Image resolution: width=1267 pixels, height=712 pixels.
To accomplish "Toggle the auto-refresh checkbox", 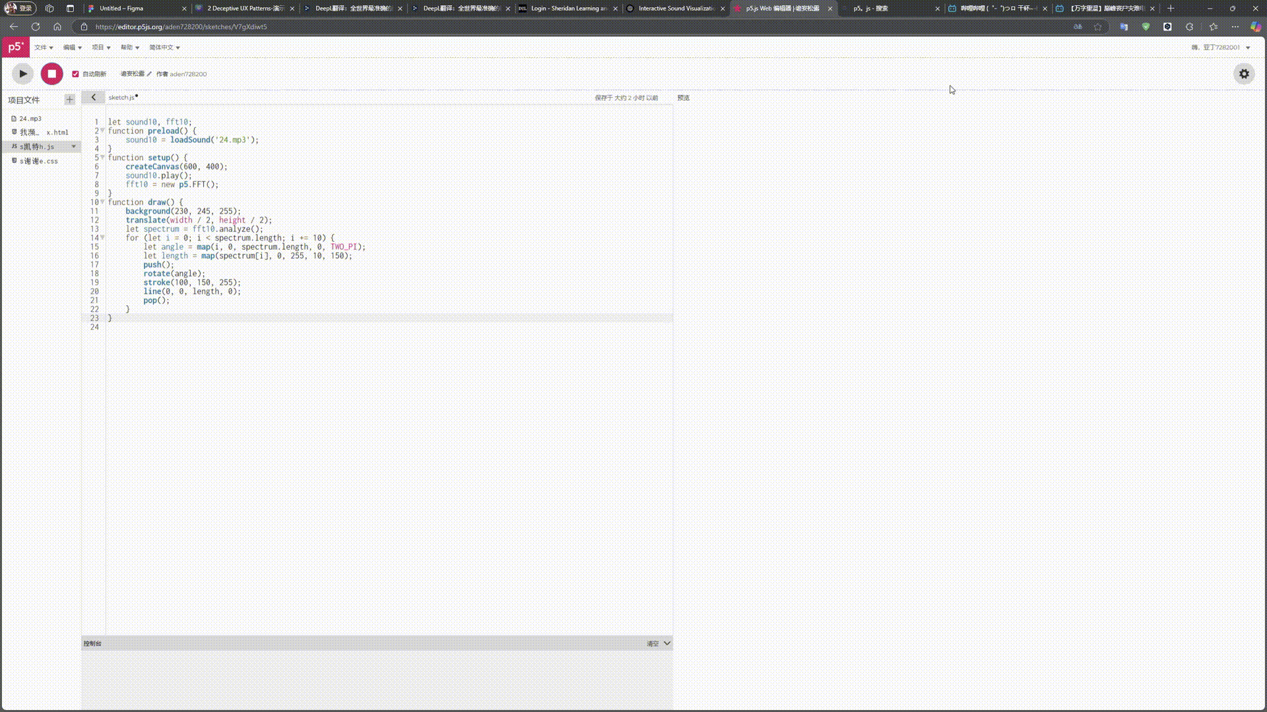I will click(75, 74).
